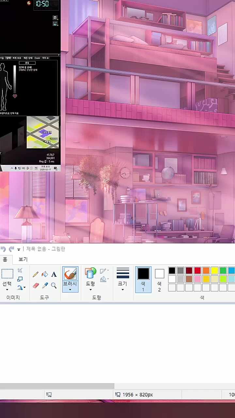Click the Crop icon in 이미지 group
The width and height of the screenshot is (235, 418).
pos(20,271)
